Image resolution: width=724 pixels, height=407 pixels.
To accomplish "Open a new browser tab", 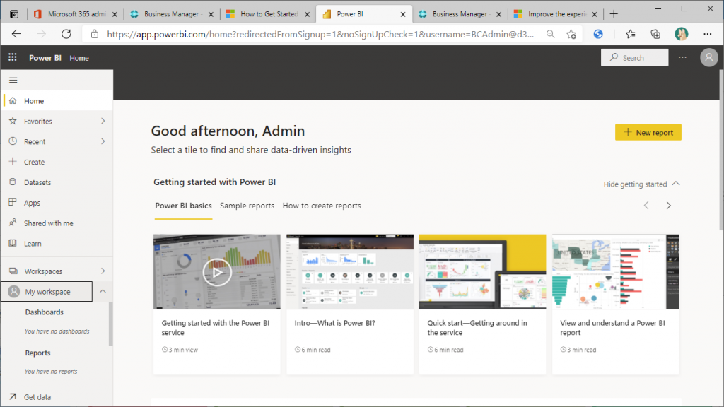I will pos(614,14).
